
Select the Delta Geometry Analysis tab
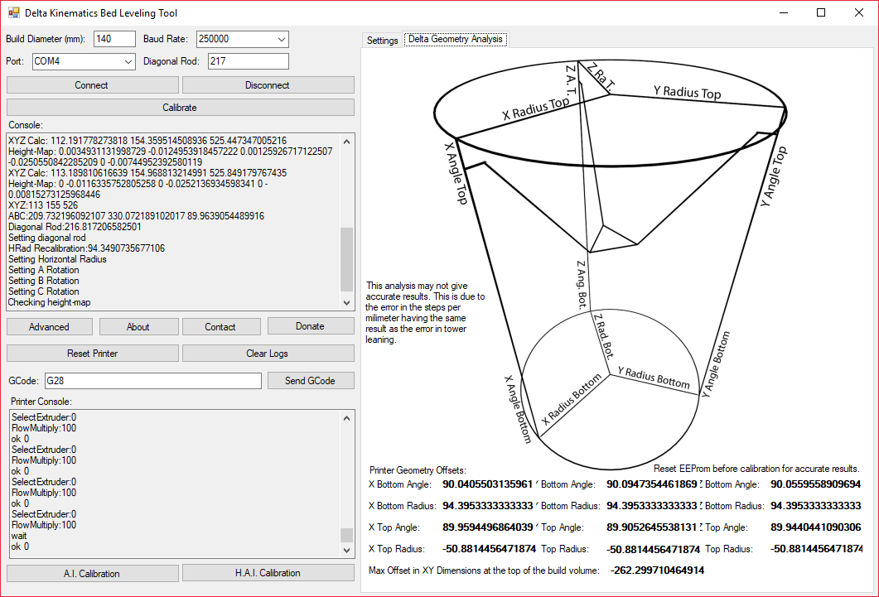pyautogui.click(x=455, y=39)
